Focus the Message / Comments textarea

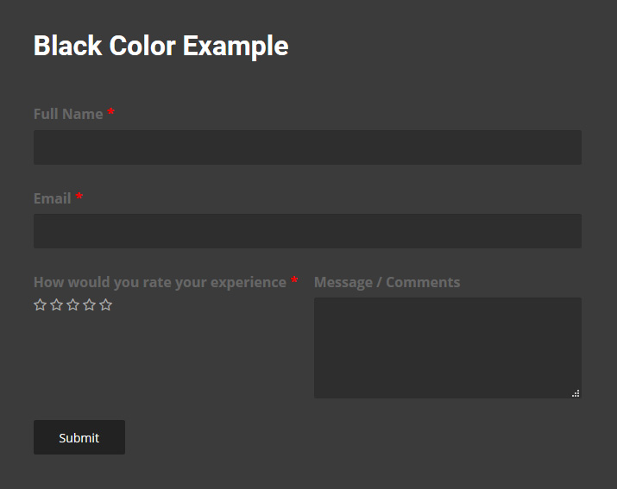pos(447,348)
